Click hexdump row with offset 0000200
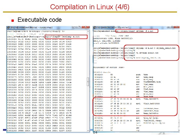Image resolution: width=180 pixels, height=135 pixels. point(39,120)
